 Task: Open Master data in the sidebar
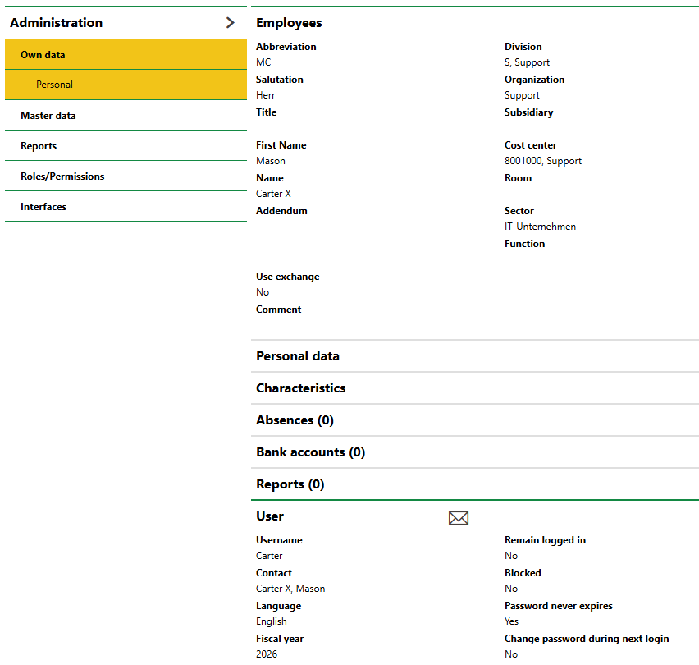point(126,116)
